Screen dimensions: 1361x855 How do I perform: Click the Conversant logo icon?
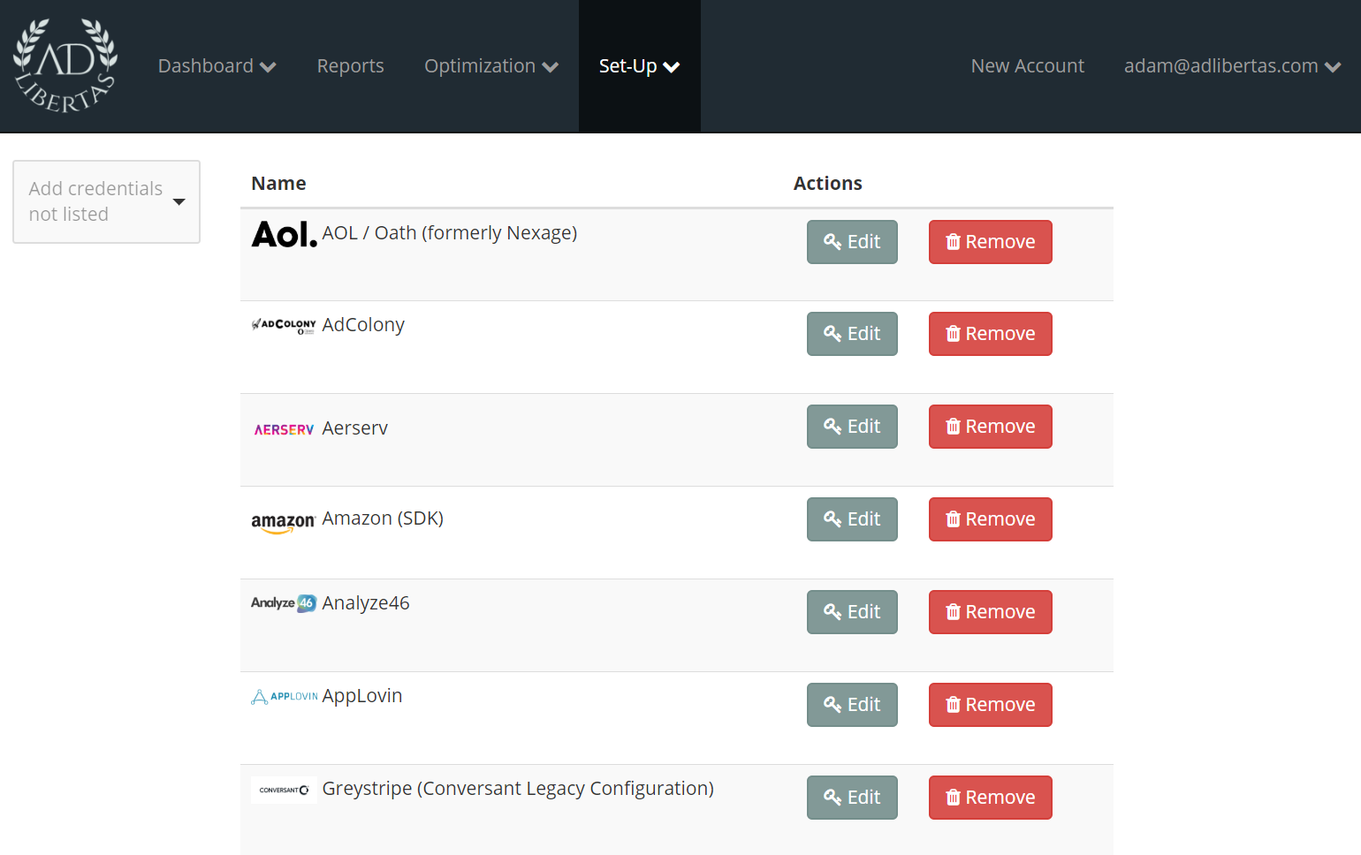coord(284,790)
